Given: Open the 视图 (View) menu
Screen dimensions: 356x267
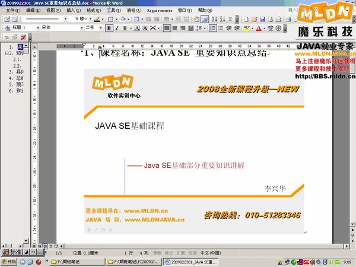Looking at the screenshot, I should 53,11.
